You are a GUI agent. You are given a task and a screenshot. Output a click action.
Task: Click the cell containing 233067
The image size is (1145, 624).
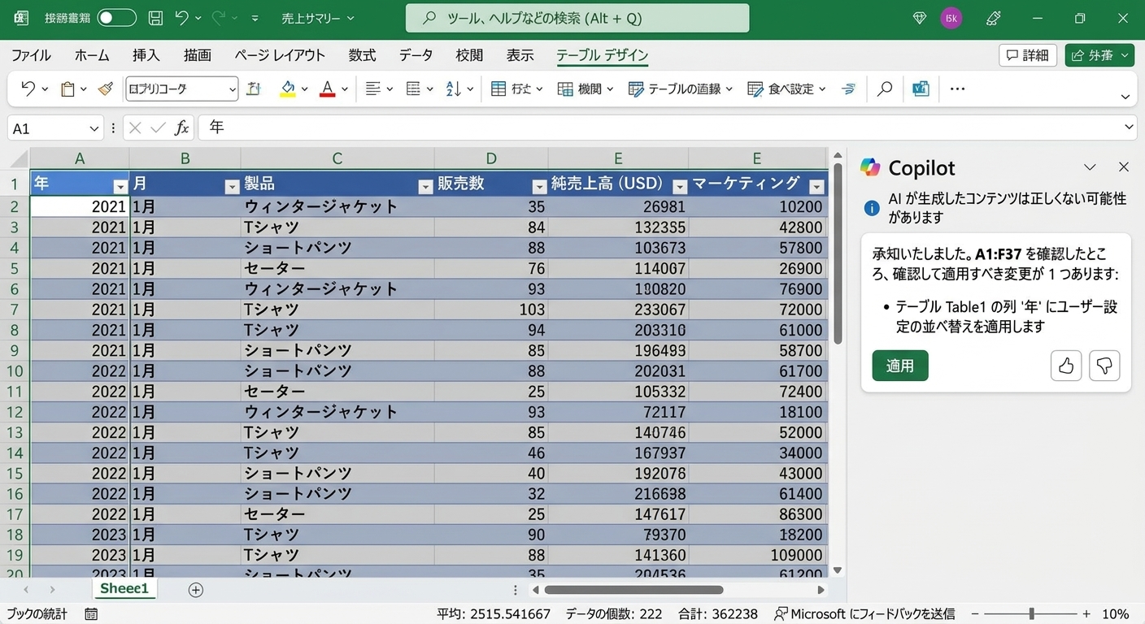[x=618, y=310]
